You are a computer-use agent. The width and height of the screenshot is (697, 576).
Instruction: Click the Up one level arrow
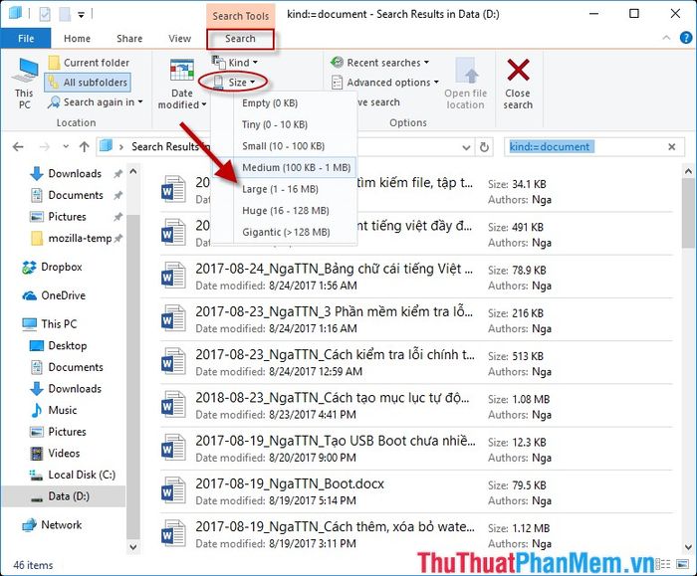pos(85,147)
